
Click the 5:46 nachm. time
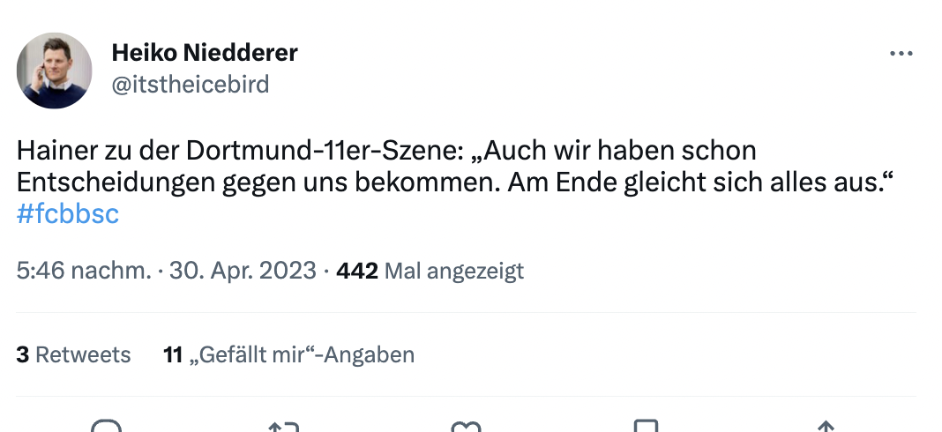click(84, 271)
